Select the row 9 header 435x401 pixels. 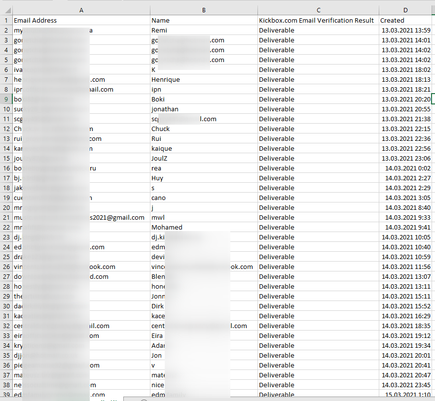tap(6, 99)
